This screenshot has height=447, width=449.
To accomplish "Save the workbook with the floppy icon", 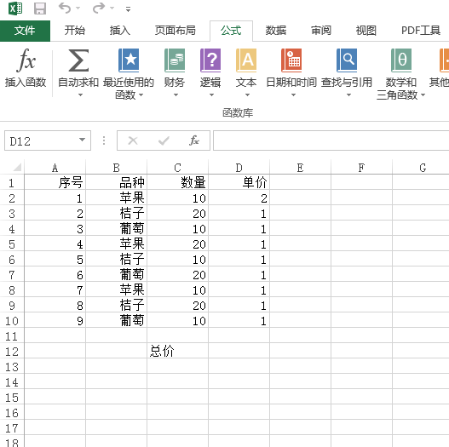I will (40, 9).
